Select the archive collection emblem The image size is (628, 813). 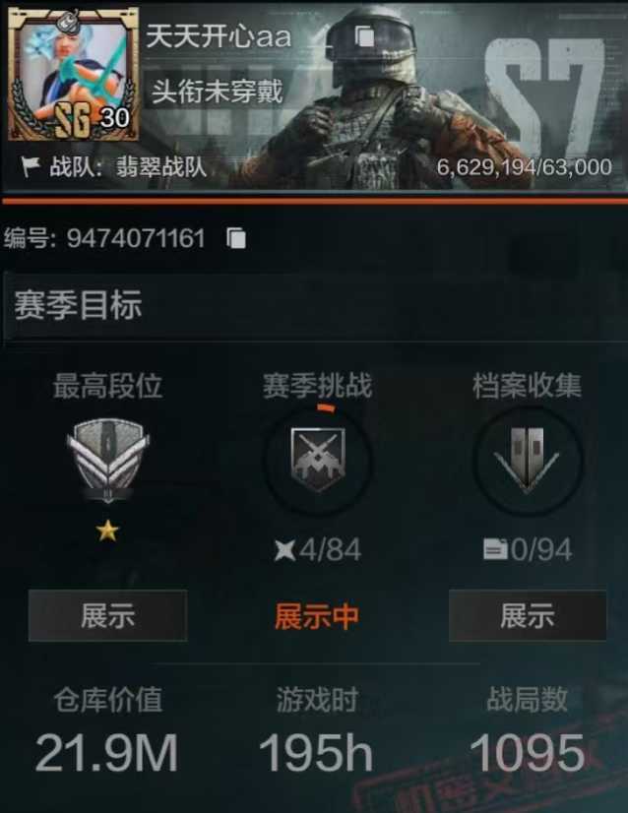[x=527, y=461]
